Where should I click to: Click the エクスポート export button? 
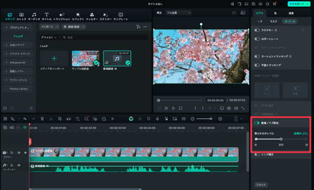[x=299, y=4]
